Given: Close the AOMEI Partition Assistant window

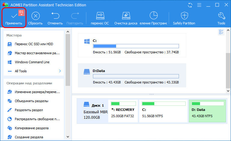Looking at the screenshot, I should coord(226,5).
